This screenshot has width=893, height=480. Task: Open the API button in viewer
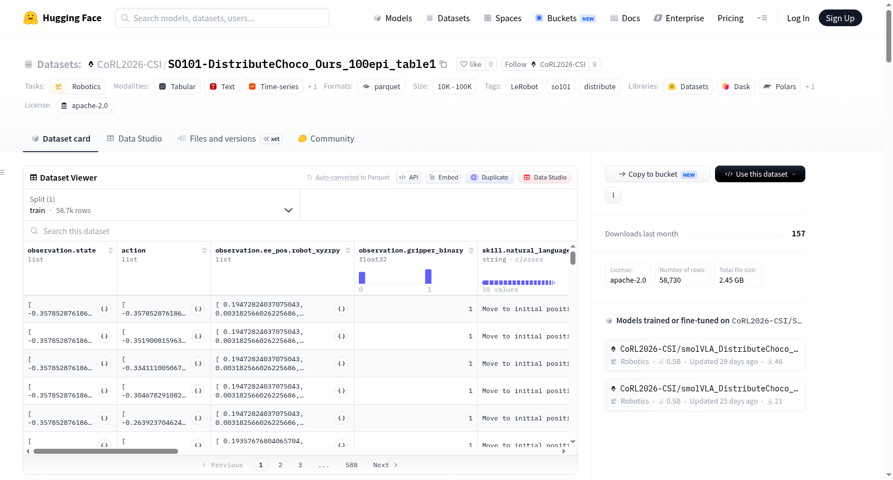[409, 177]
